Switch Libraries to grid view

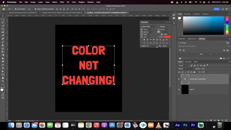point(227,51)
